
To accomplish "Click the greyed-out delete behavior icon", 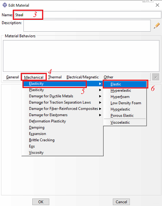I will pos(156,77).
